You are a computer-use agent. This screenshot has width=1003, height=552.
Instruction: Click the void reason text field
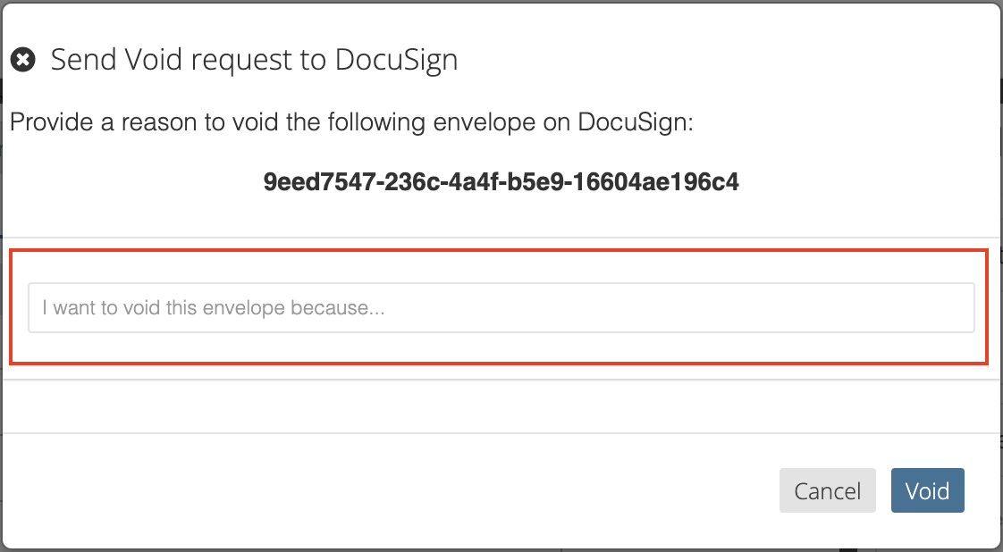pyautogui.click(x=501, y=308)
